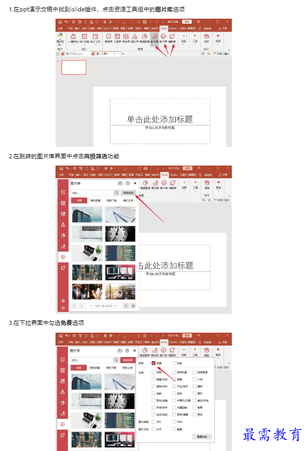This screenshot has width=306, height=451.
Task: Expand the 设计工具 dropdown in the first screenshot ribbon
Action: (95, 44)
